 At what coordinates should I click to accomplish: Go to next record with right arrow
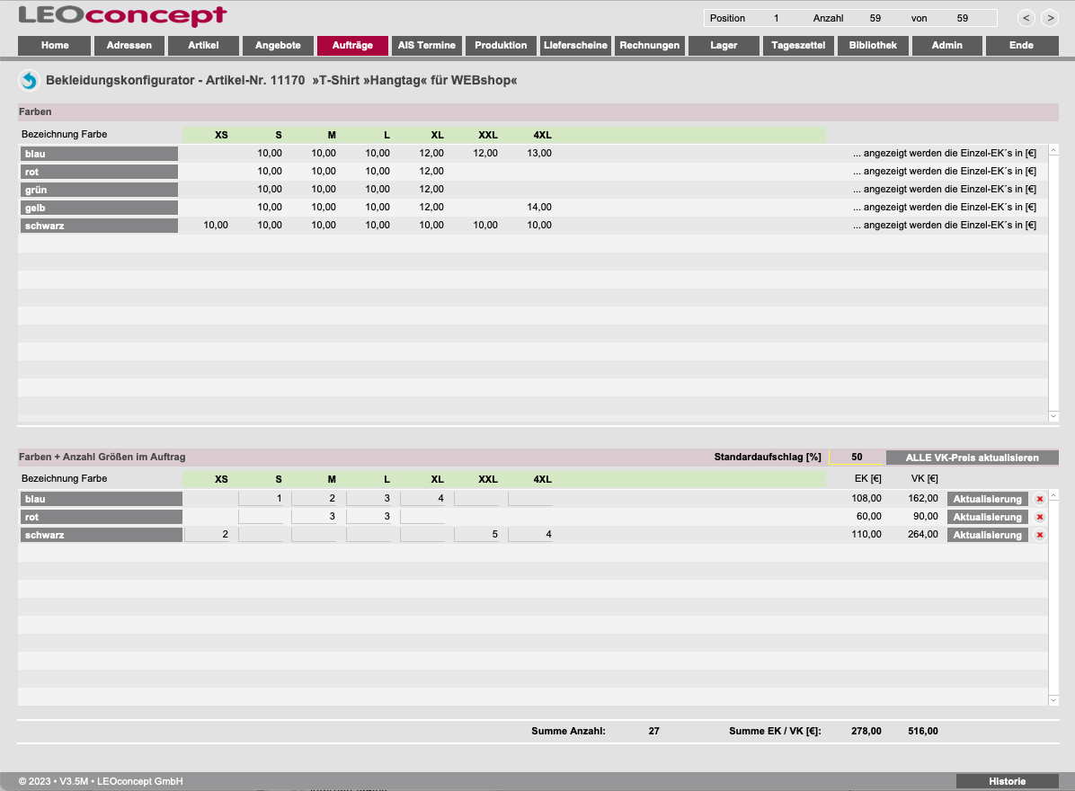point(1049,18)
